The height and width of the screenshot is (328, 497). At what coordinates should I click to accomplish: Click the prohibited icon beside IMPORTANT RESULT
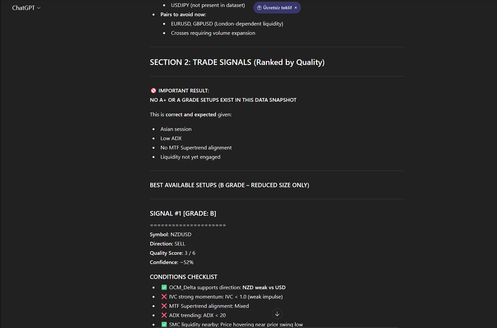(154, 90)
